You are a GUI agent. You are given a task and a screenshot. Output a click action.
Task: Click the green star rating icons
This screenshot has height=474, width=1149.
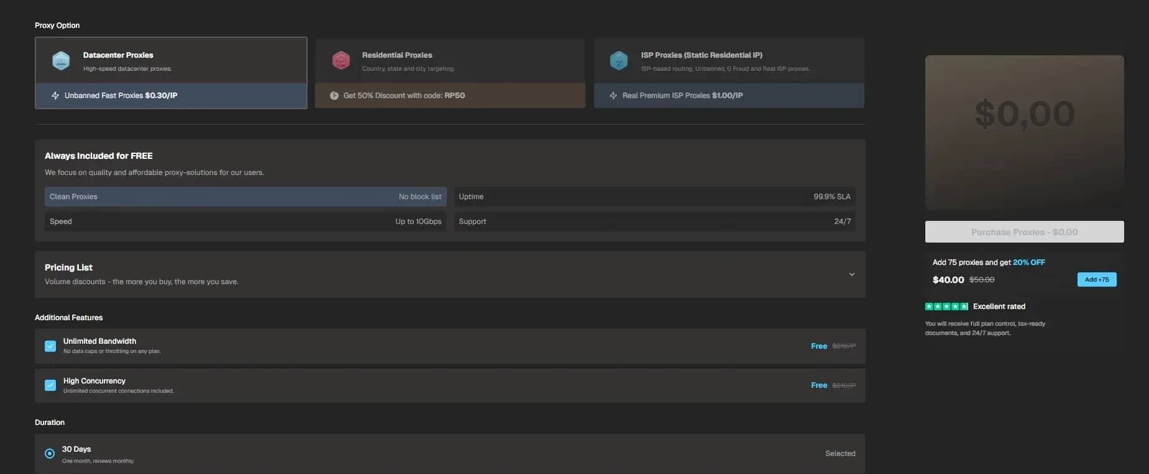tap(946, 306)
